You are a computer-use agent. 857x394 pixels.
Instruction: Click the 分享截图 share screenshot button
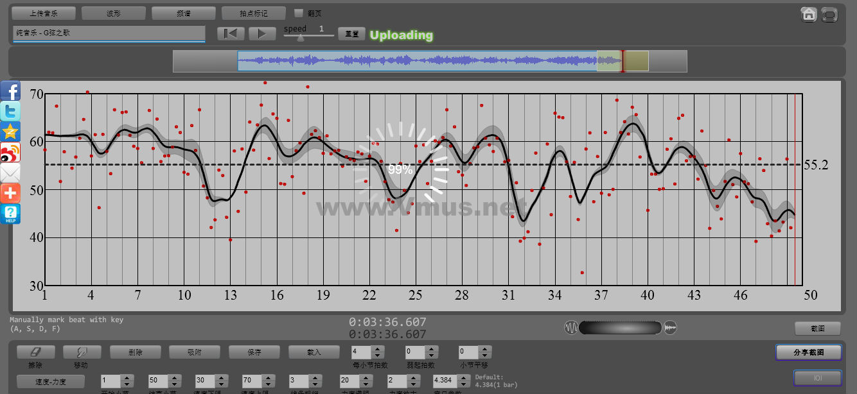[808, 352]
